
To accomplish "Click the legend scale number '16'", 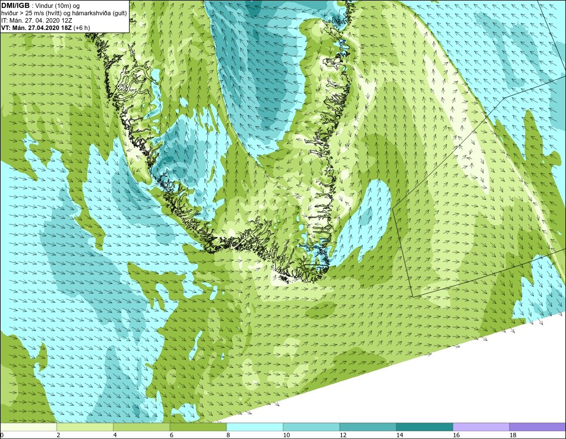I will (x=456, y=435).
